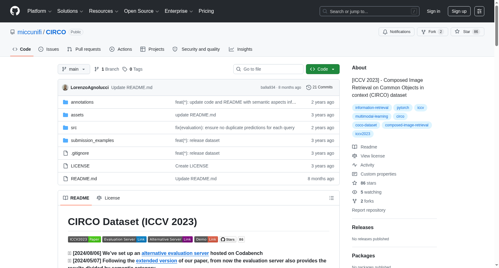Click the Search or jump to field

click(x=370, y=11)
